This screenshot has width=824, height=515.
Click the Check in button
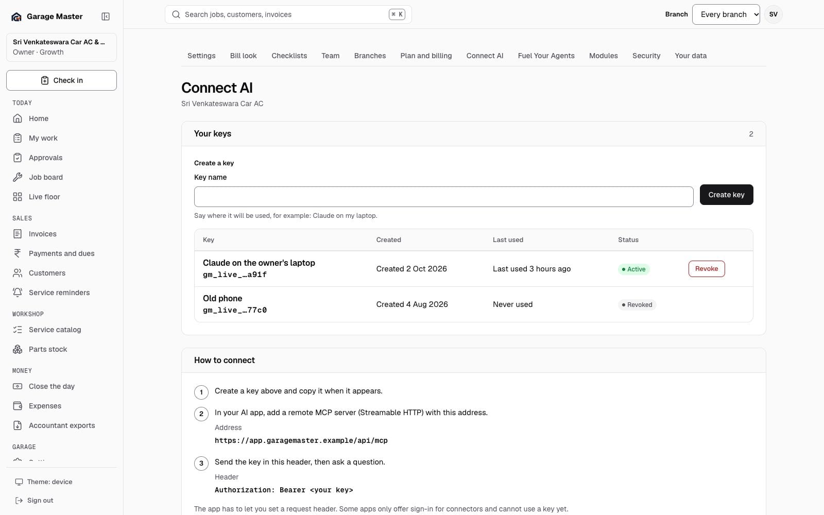coord(61,80)
